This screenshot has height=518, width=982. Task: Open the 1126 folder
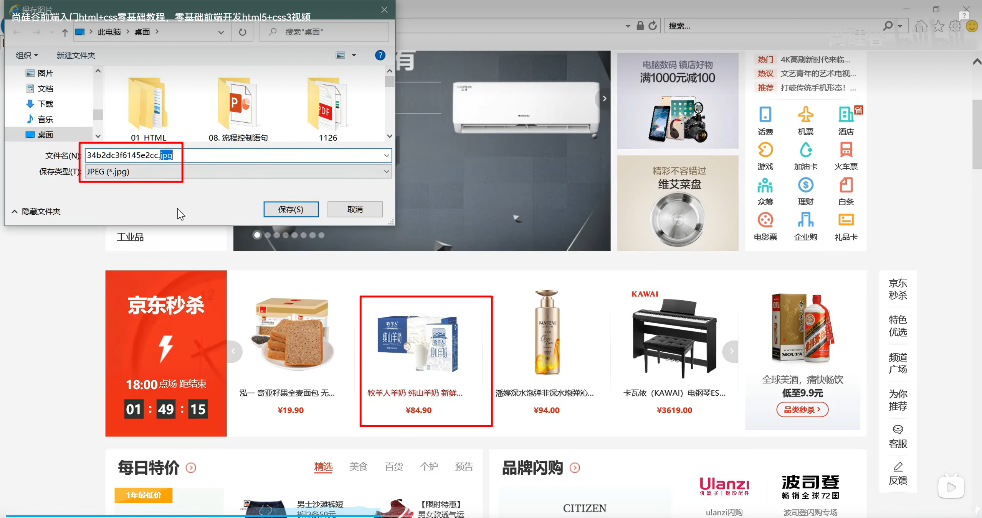tap(328, 109)
